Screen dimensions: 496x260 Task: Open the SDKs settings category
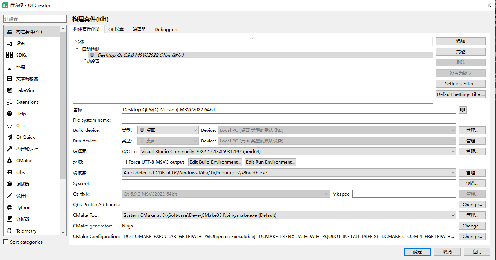pyautogui.click(x=32, y=55)
